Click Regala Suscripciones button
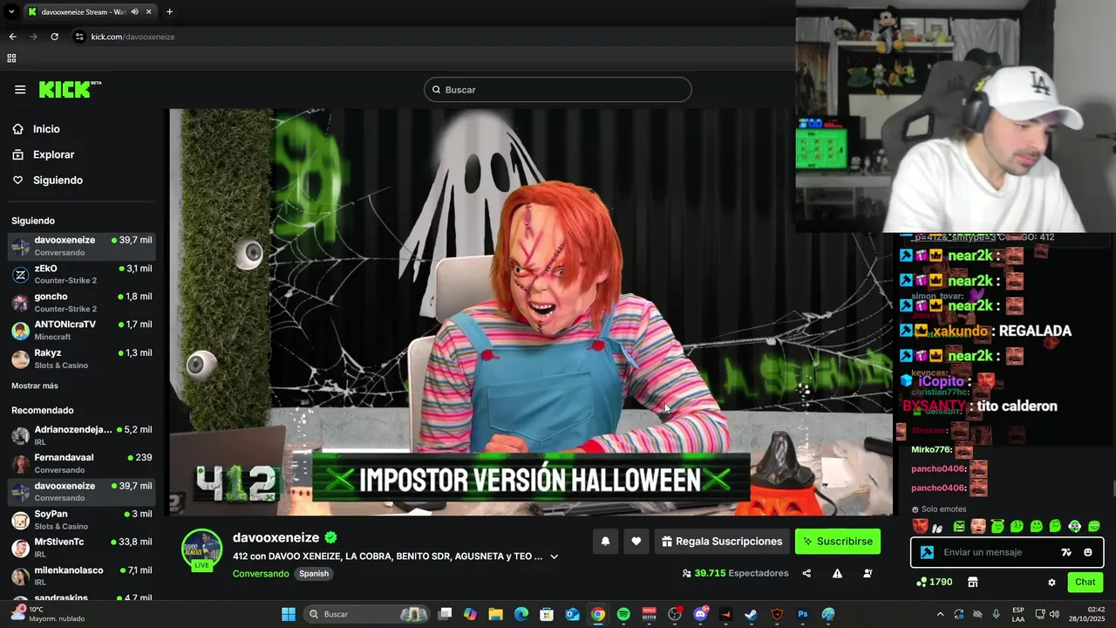 [721, 542]
